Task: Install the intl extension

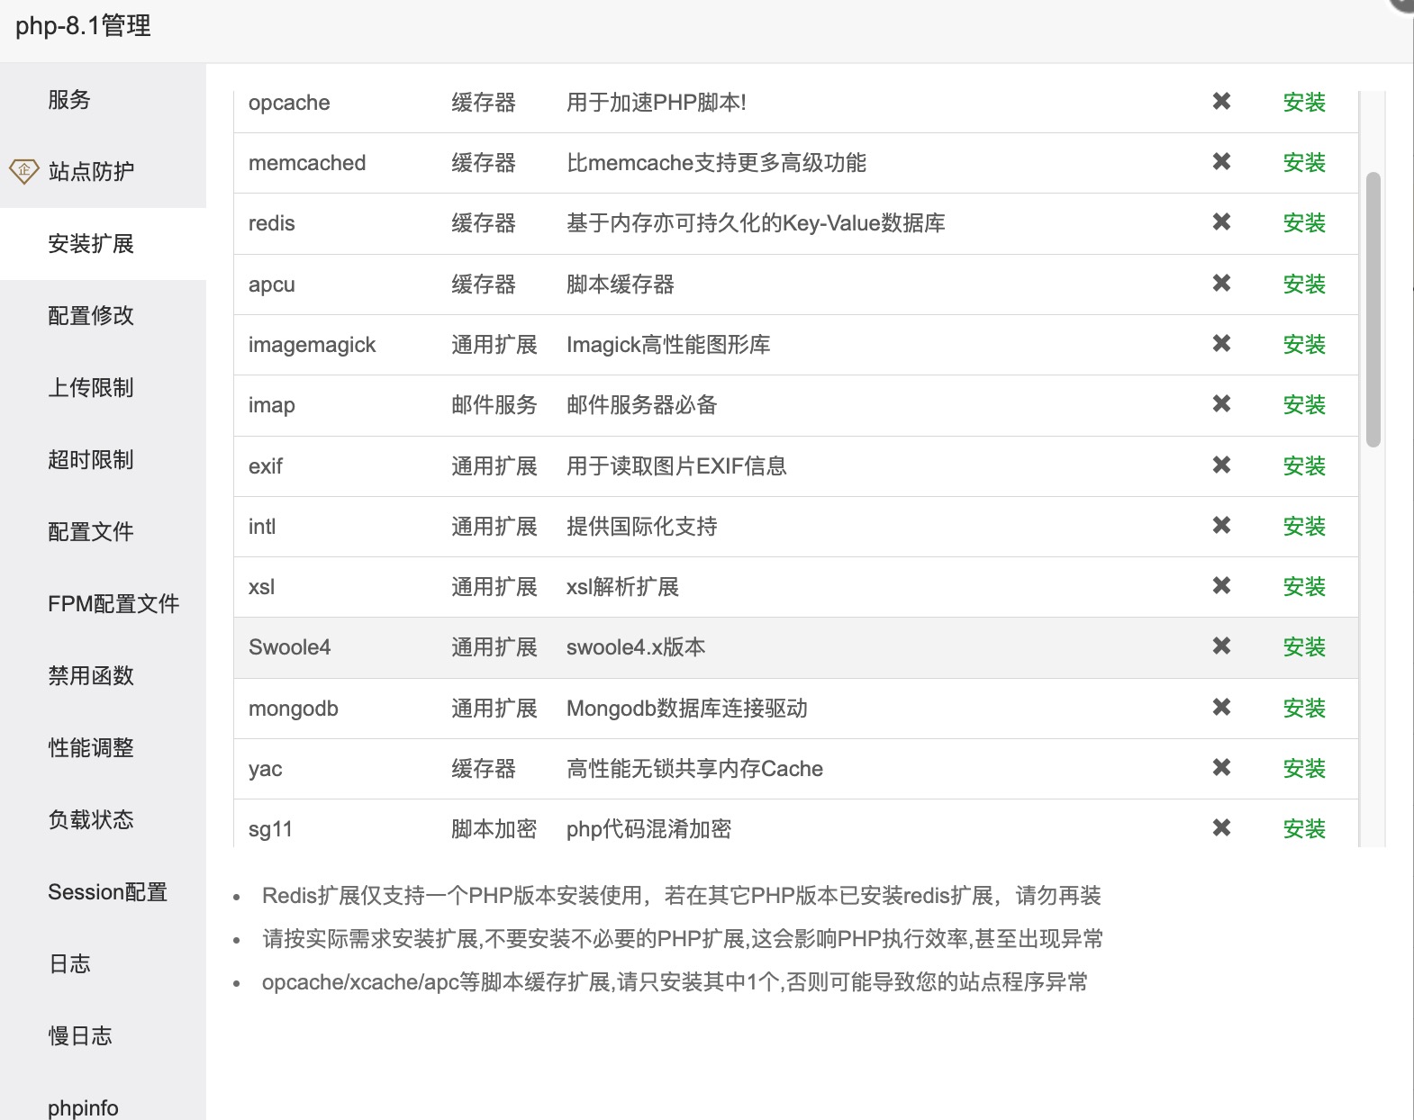Action: click(1304, 527)
